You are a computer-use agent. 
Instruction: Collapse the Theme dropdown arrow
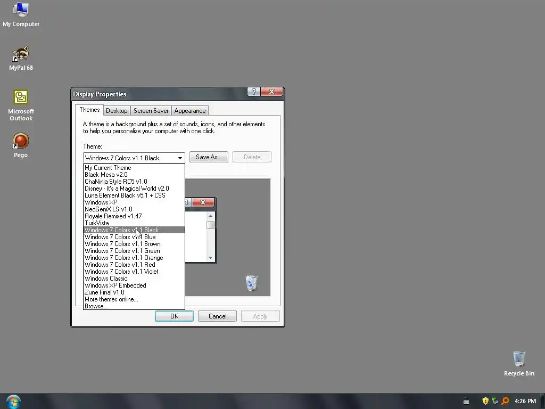coord(180,158)
